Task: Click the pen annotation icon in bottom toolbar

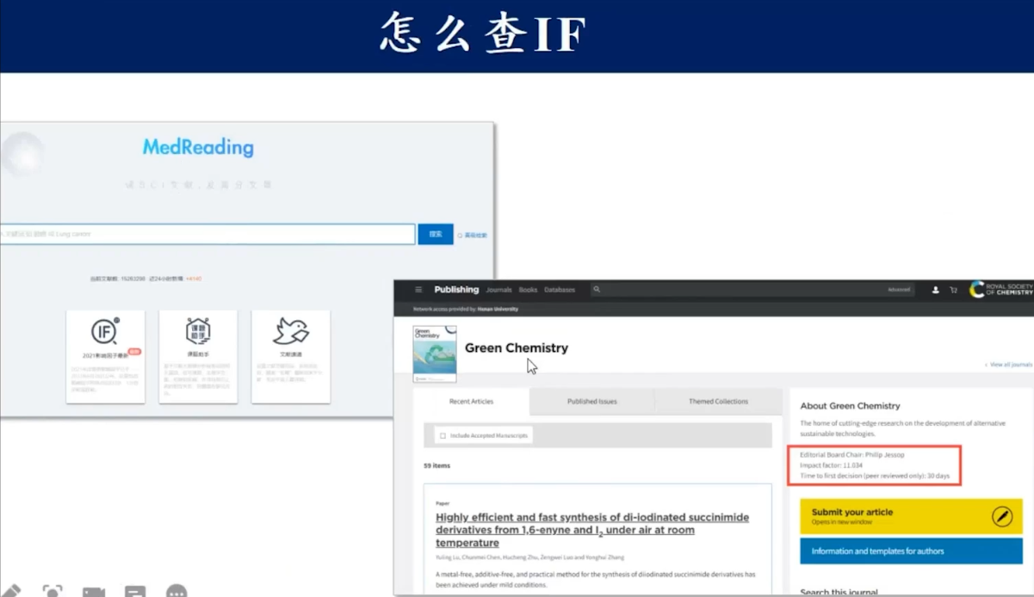Action: [10, 591]
